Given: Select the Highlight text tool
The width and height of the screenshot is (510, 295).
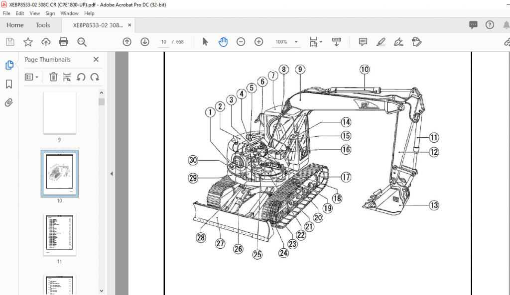Looking at the screenshot, I should (381, 42).
